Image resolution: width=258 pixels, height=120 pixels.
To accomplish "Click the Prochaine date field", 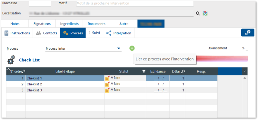I will 40,4.
